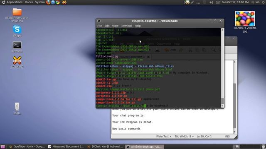
Task: Click the Untitled Album Picasa files line
Action: tap(135, 66)
